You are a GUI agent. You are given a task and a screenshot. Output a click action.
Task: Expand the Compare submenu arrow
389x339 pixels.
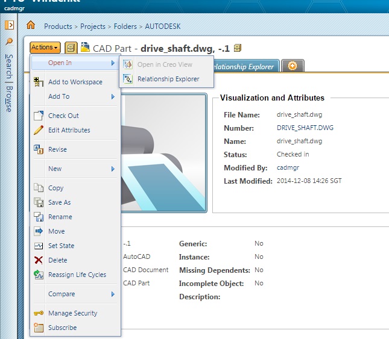[113, 294]
